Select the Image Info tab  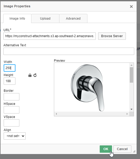(17, 19)
